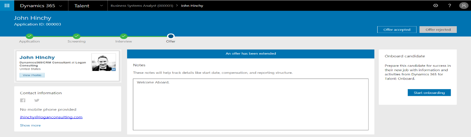The width and height of the screenshot is (471, 137).
Task: Open the help question mark icon
Action: point(449,5)
